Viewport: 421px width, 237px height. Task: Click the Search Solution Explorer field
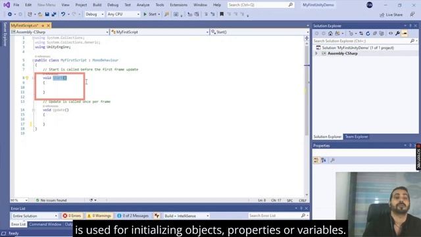click(365, 41)
